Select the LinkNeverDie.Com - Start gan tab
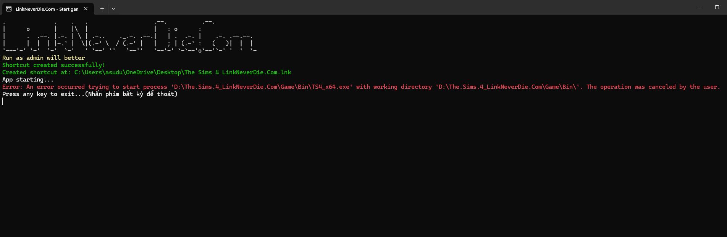Screen dimensions: 727x237 click(47, 9)
